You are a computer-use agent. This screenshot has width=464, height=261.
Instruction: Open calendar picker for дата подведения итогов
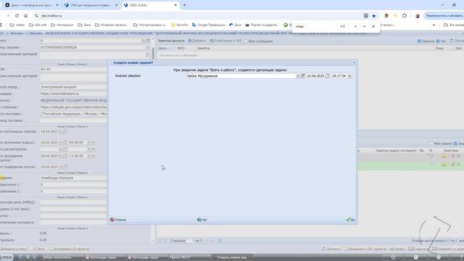pos(65,167)
